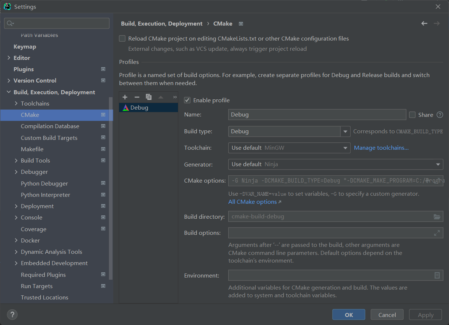
Task: Click the Manage toolchains link
Action: (381, 148)
